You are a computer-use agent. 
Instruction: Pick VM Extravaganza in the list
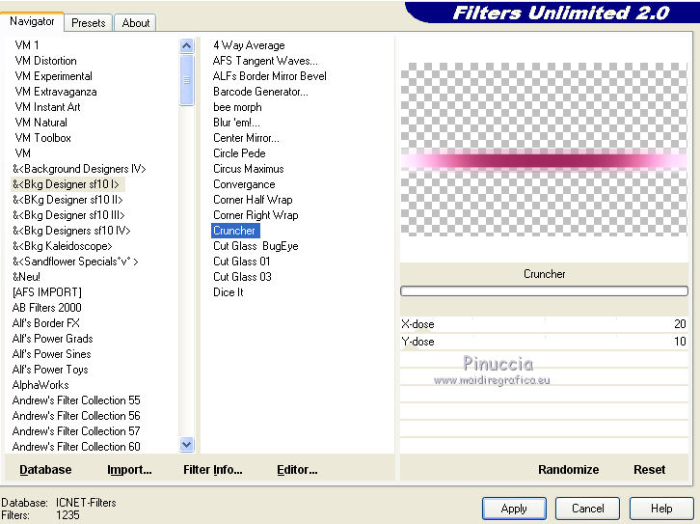[56, 92]
